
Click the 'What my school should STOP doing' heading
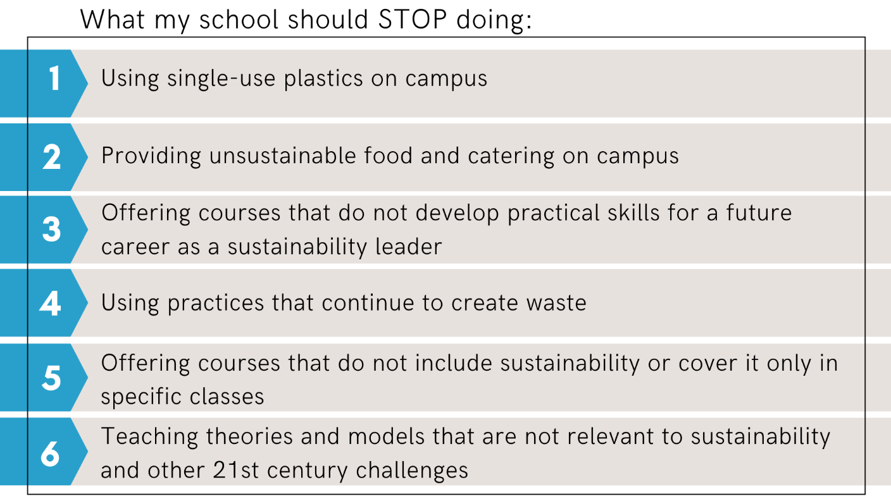306,20
